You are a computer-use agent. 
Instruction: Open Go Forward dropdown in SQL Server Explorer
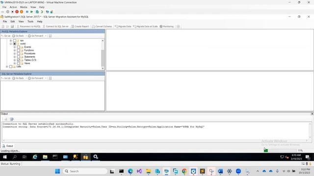[46, 78]
